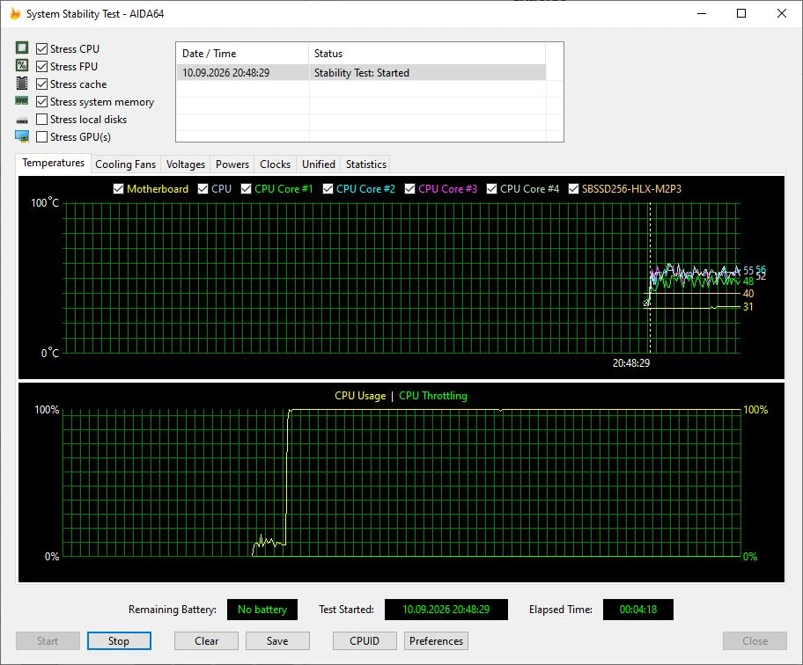Click the RAM module icon beside Stress system memory
This screenshot has width=803, height=665.
21,101
